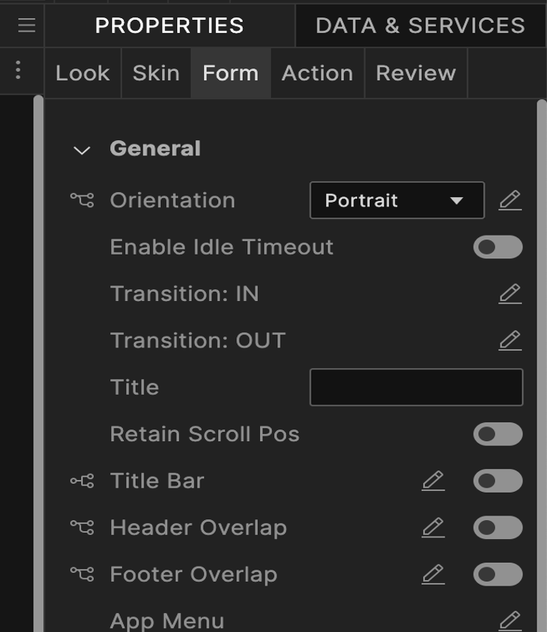Collapse the General section
This screenshot has height=632, width=547.
(82, 150)
